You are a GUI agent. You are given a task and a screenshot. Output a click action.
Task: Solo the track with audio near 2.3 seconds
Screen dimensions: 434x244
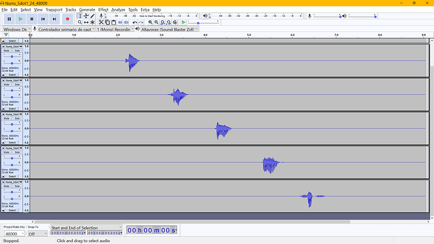point(17,51)
